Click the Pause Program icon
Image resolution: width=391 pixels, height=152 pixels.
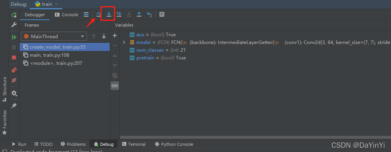pos(14,47)
